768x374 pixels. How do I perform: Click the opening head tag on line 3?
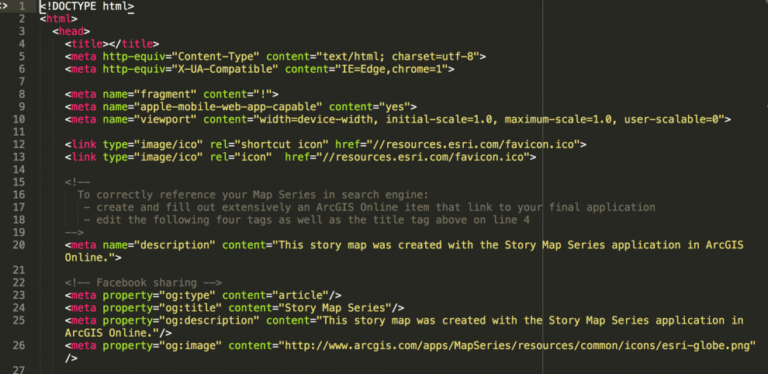pos(71,31)
